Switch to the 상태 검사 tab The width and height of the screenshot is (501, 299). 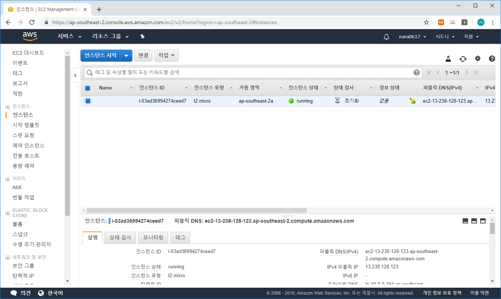point(120,237)
